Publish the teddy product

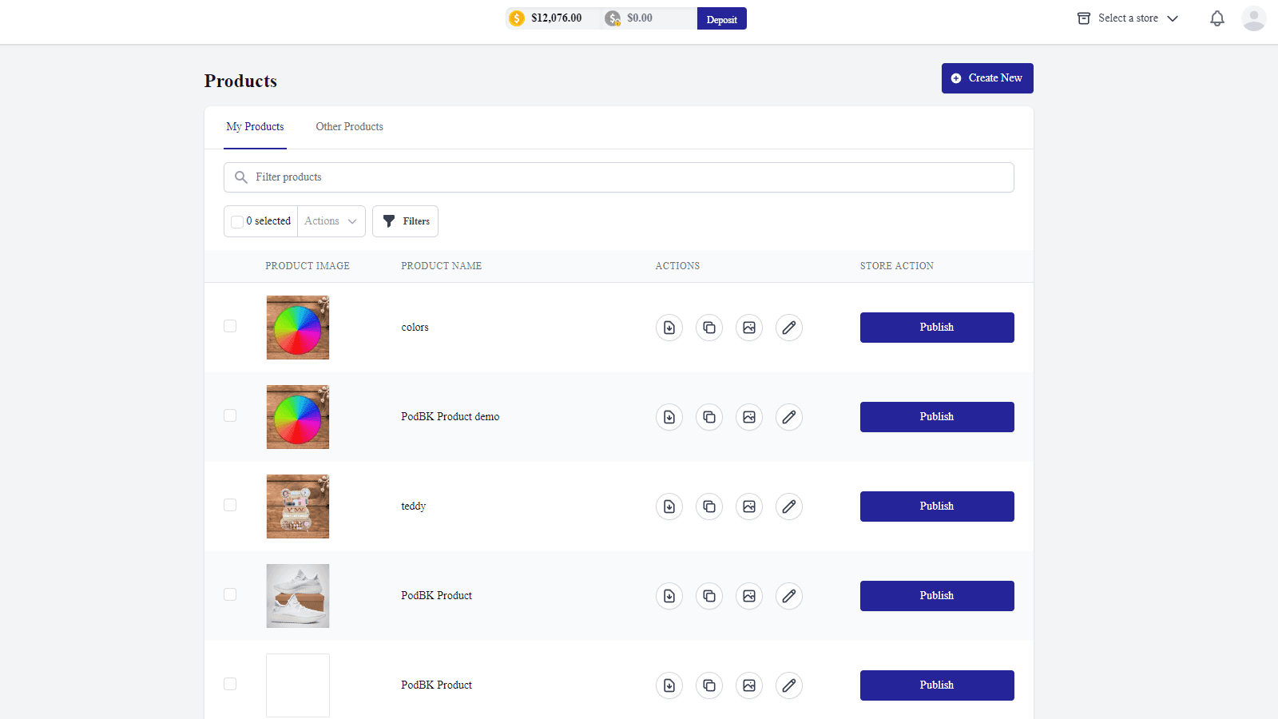[936, 506]
